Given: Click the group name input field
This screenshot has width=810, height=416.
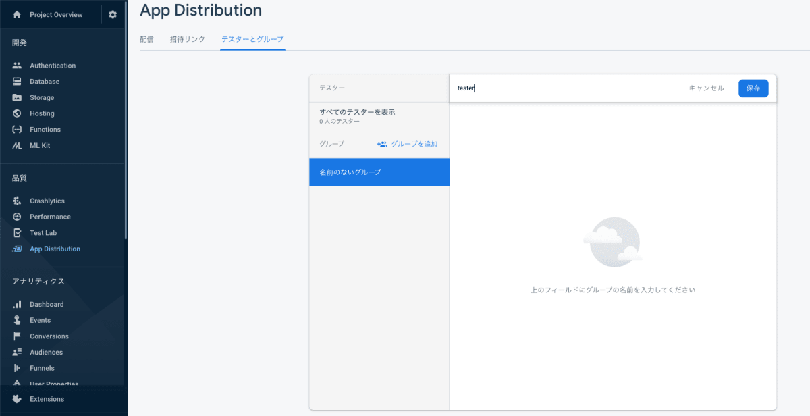Looking at the screenshot, I should (x=567, y=88).
